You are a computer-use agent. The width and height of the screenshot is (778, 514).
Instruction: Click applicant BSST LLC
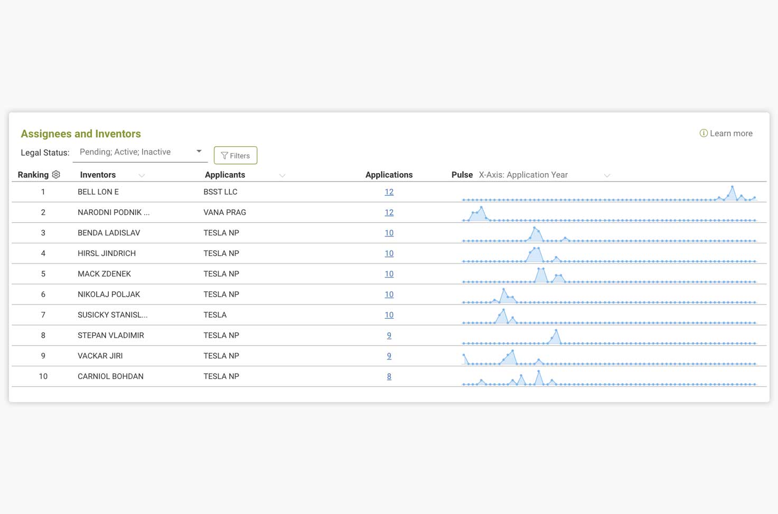pos(220,192)
